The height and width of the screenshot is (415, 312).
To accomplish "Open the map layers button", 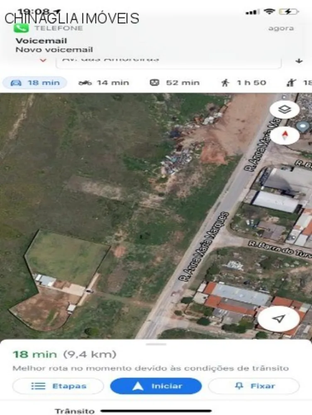I will 285,109.
